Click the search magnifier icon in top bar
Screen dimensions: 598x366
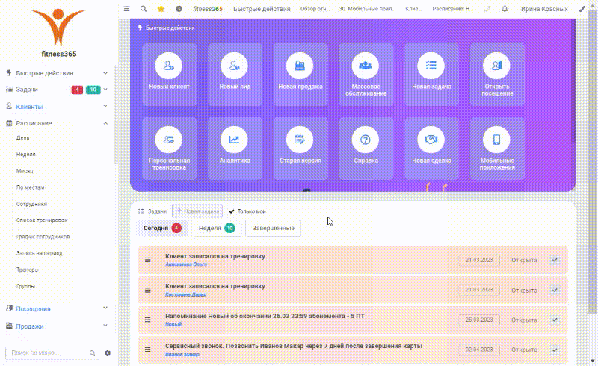click(x=144, y=9)
